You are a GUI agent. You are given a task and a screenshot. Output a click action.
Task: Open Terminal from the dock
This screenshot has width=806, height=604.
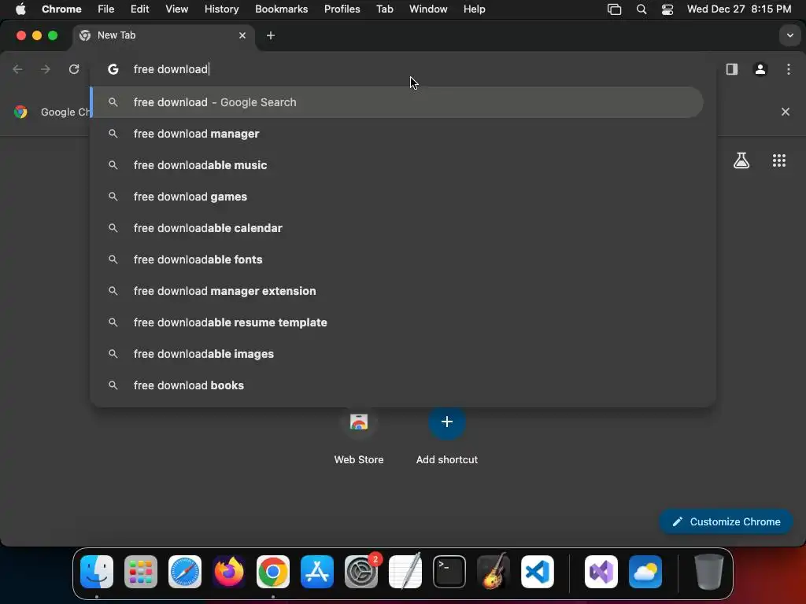tap(449, 572)
